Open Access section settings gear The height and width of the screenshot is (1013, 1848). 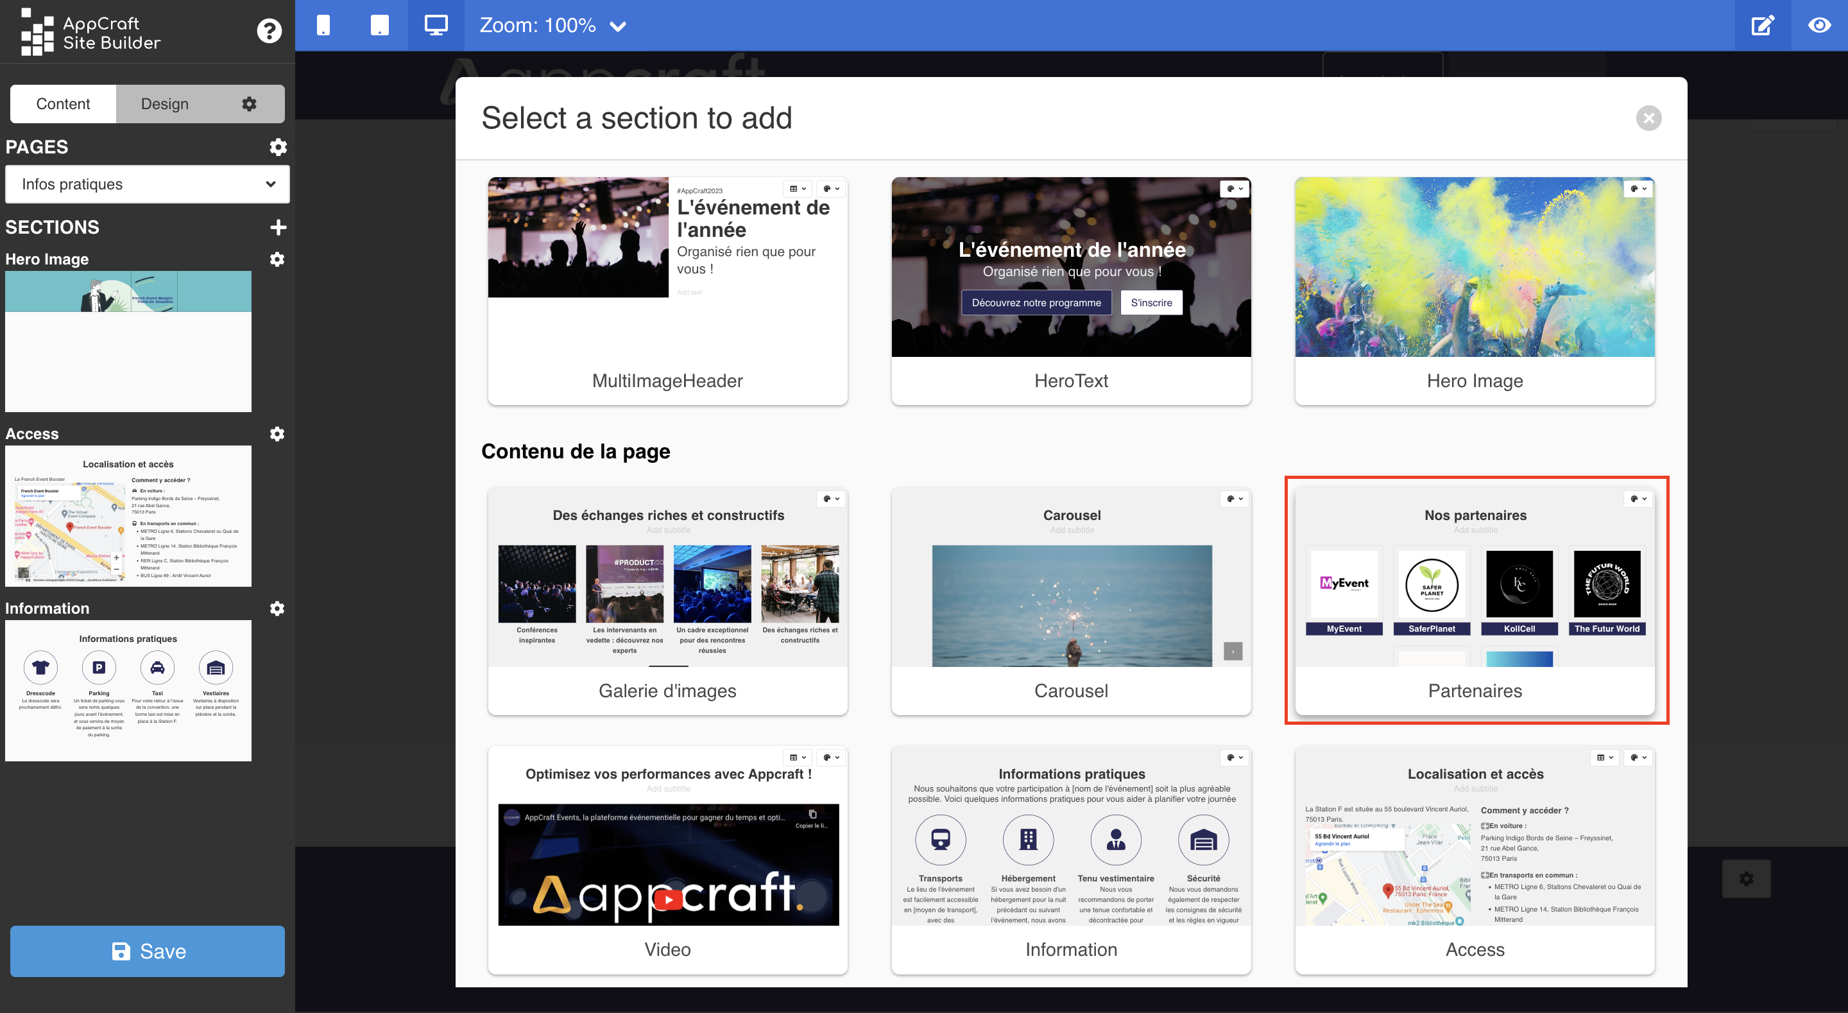[277, 433]
